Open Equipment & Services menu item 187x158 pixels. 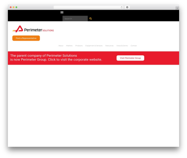coord(94,46)
